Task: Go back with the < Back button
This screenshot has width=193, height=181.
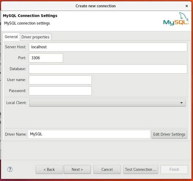Action: coord(49,170)
